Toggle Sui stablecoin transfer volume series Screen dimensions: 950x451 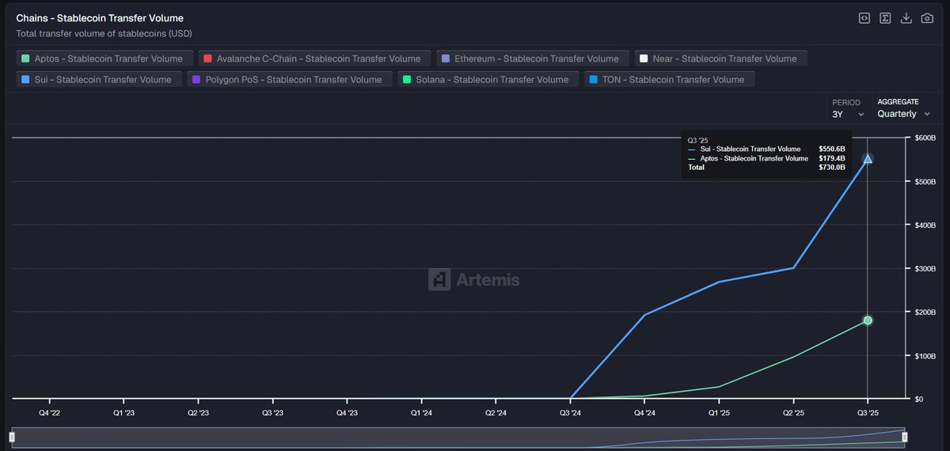(x=99, y=79)
